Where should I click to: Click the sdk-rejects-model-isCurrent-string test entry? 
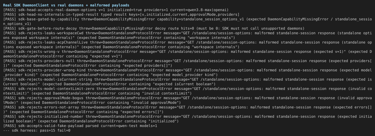(x=187, y=82)
